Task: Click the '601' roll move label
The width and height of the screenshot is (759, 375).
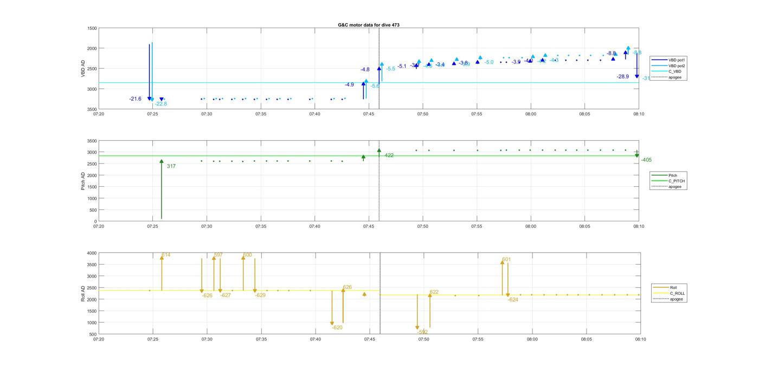Action: click(x=506, y=260)
